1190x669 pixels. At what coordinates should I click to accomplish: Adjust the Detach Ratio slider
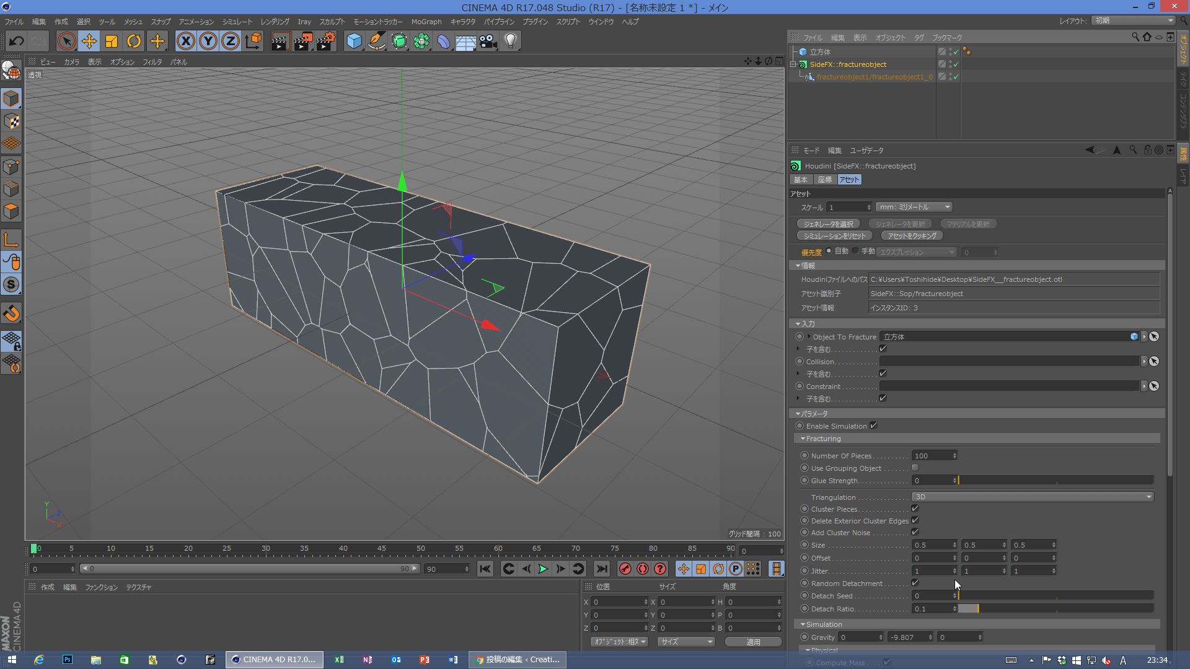click(1056, 608)
